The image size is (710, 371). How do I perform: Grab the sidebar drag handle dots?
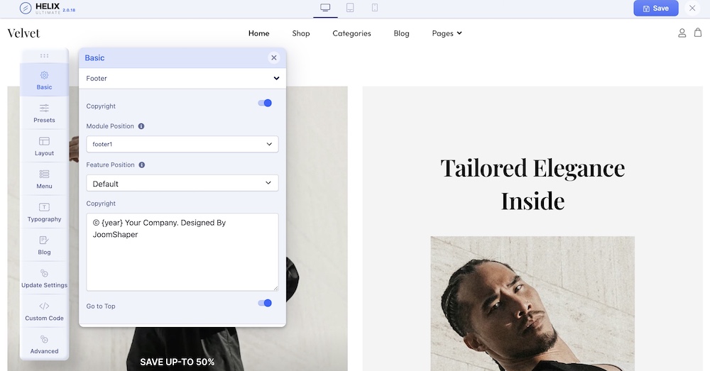coord(44,55)
